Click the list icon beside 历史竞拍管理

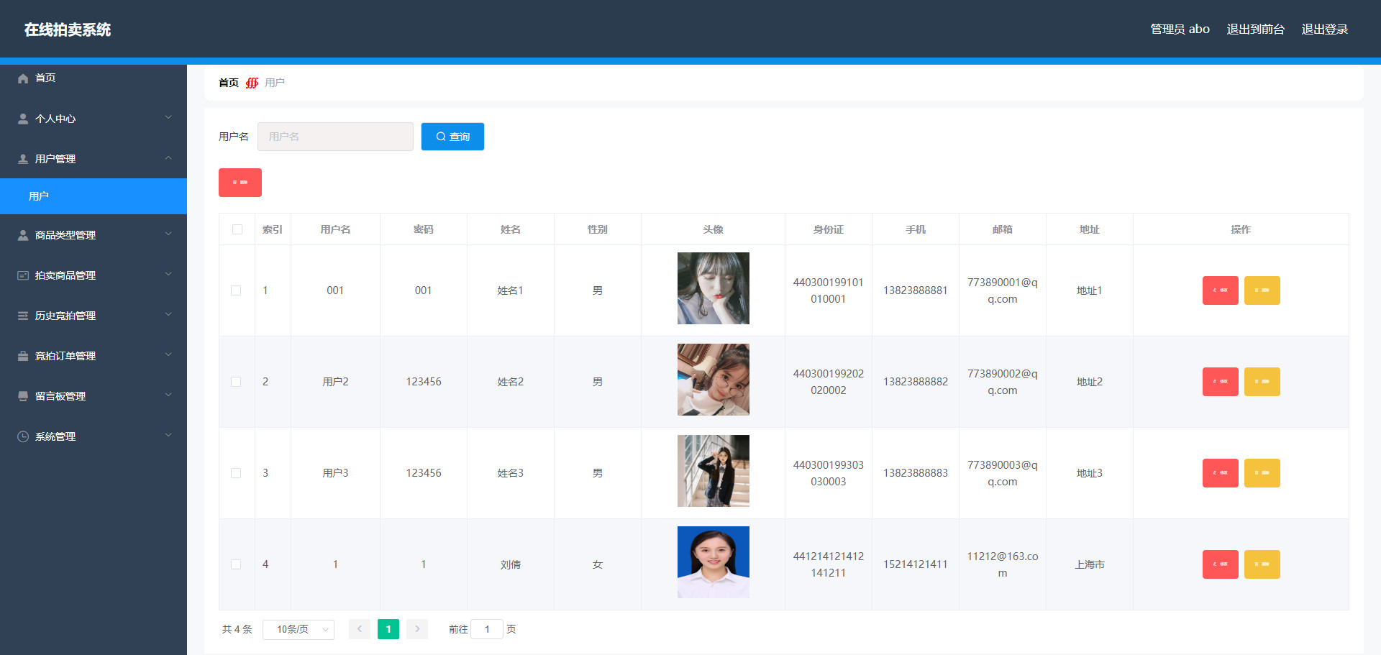[x=23, y=316]
